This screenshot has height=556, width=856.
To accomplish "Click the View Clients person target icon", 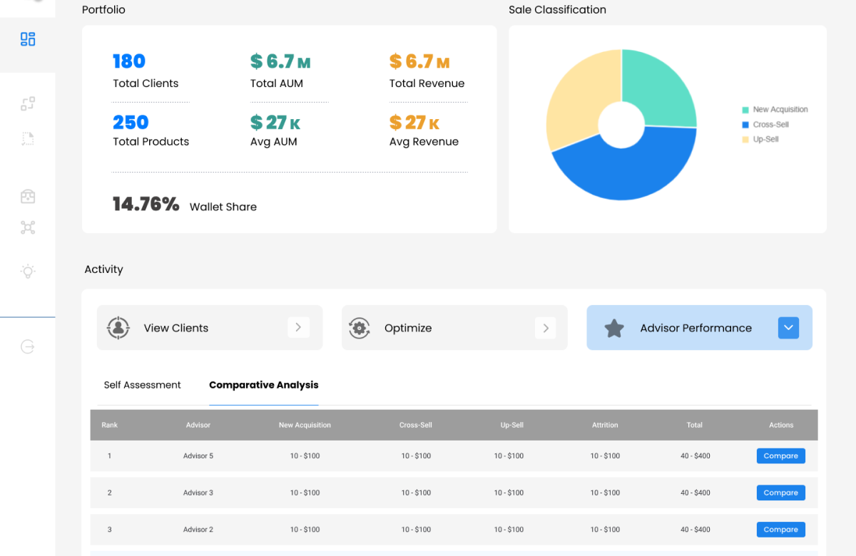I will (x=118, y=328).
